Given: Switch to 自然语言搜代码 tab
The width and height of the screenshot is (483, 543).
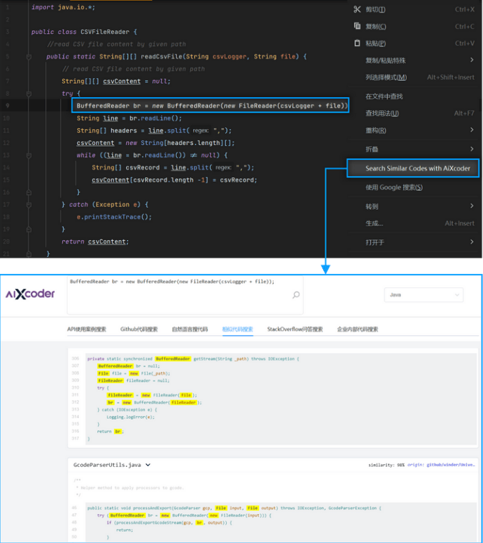Looking at the screenshot, I should click(189, 329).
